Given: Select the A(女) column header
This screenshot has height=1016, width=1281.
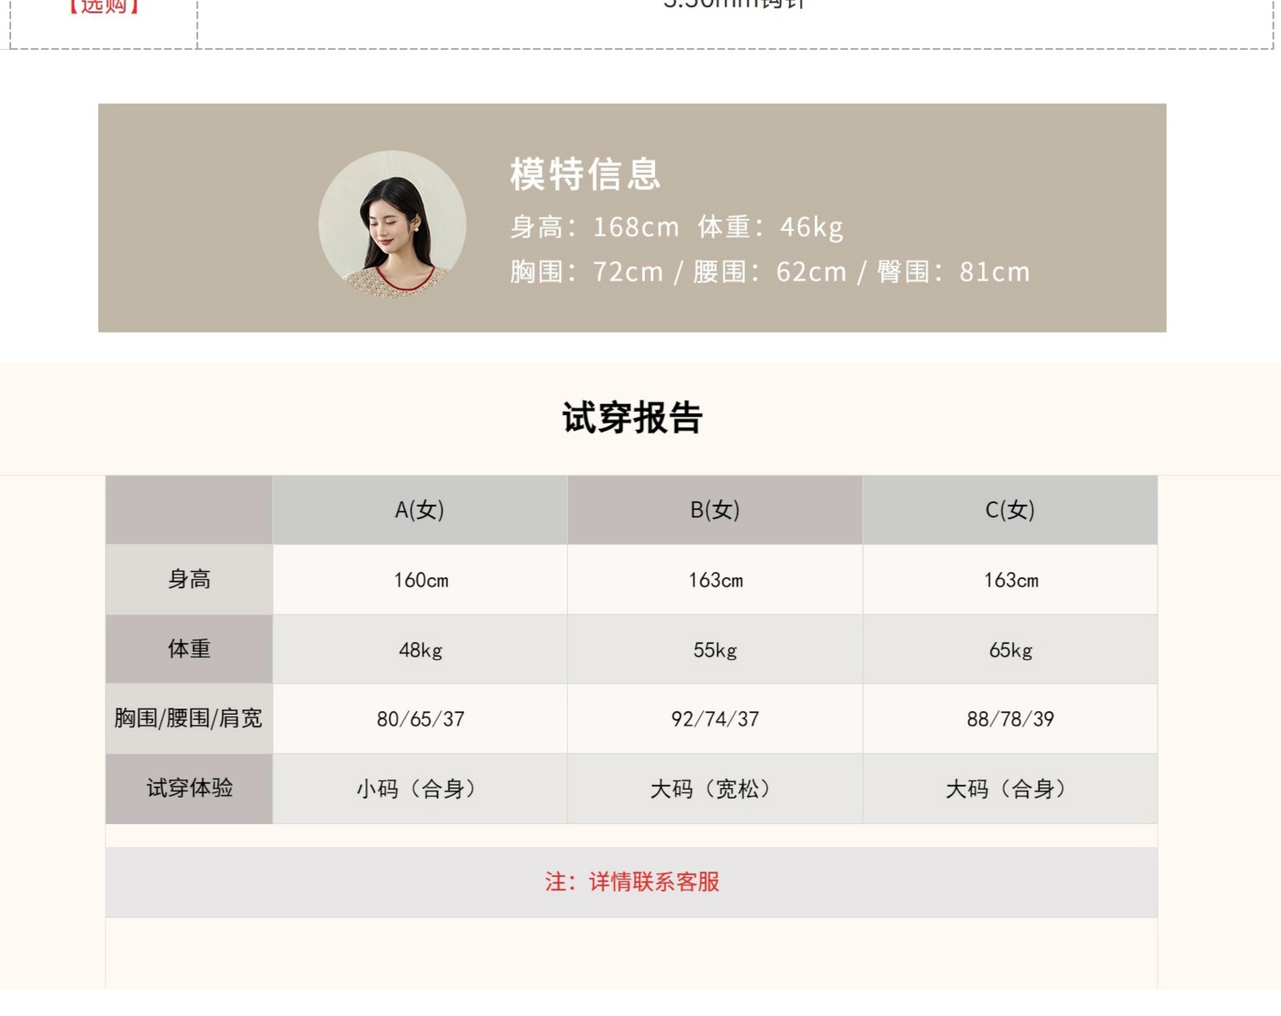Looking at the screenshot, I should 419,510.
